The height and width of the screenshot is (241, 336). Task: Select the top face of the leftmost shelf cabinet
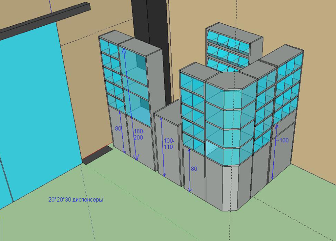[111, 35]
